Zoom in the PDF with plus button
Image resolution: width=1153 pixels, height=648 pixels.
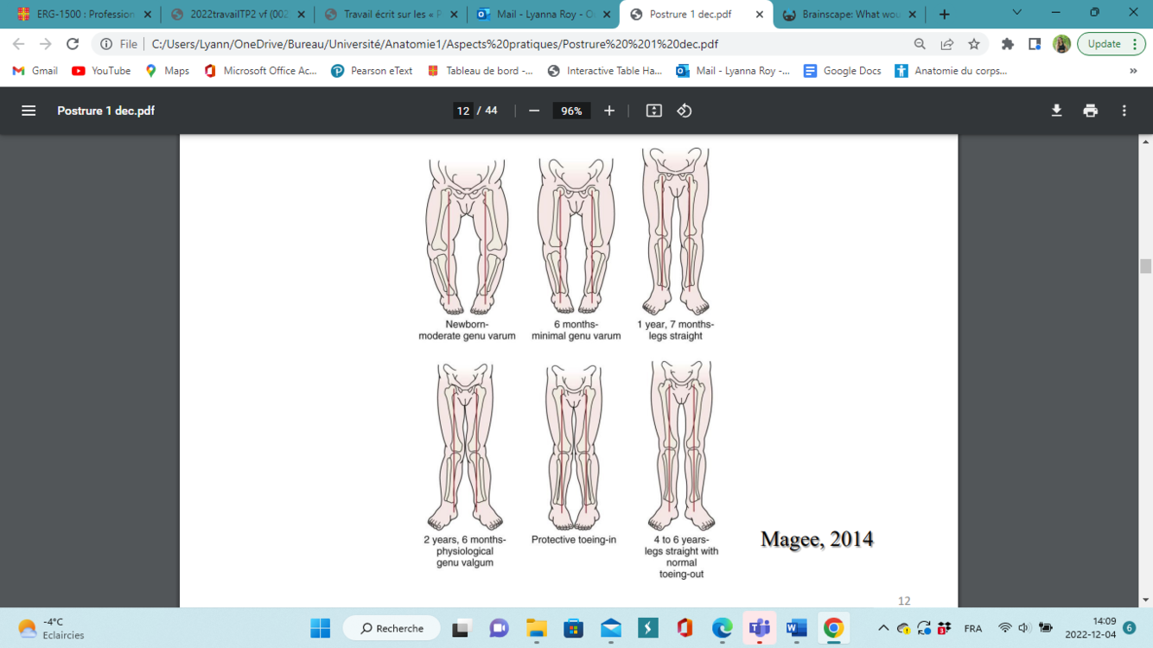[609, 111]
